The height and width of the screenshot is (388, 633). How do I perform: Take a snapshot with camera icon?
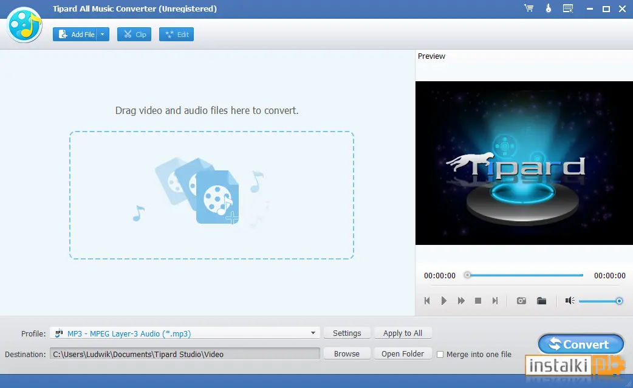tap(521, 301)
